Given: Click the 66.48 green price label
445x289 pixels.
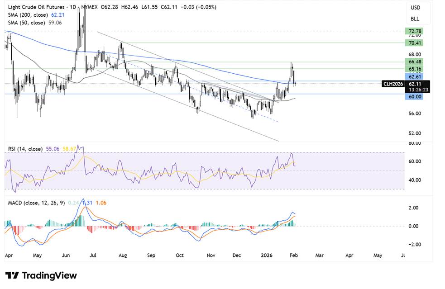Looking at the screenshot, I should tap(415, 62).
